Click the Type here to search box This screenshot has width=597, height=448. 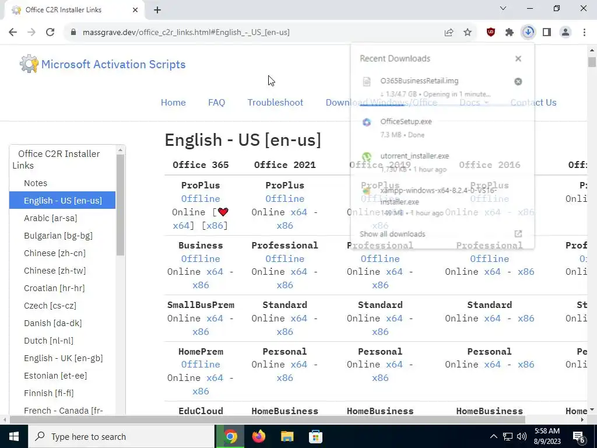(121, 436)
